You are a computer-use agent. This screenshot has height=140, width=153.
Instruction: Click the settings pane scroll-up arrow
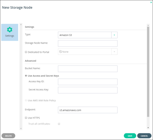[x=148, y=25]
